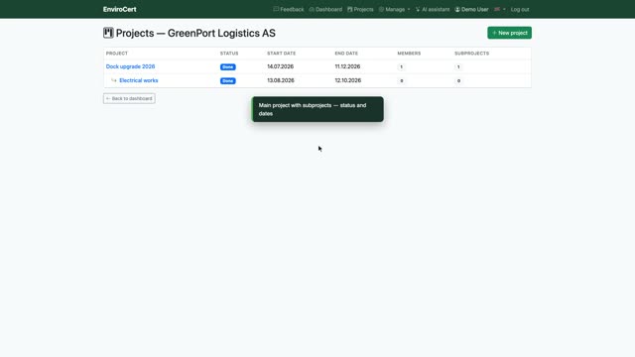Select start date 14.07.2026
The width and height of the screenshot is (635, 357).
click(x=280, y=66)
